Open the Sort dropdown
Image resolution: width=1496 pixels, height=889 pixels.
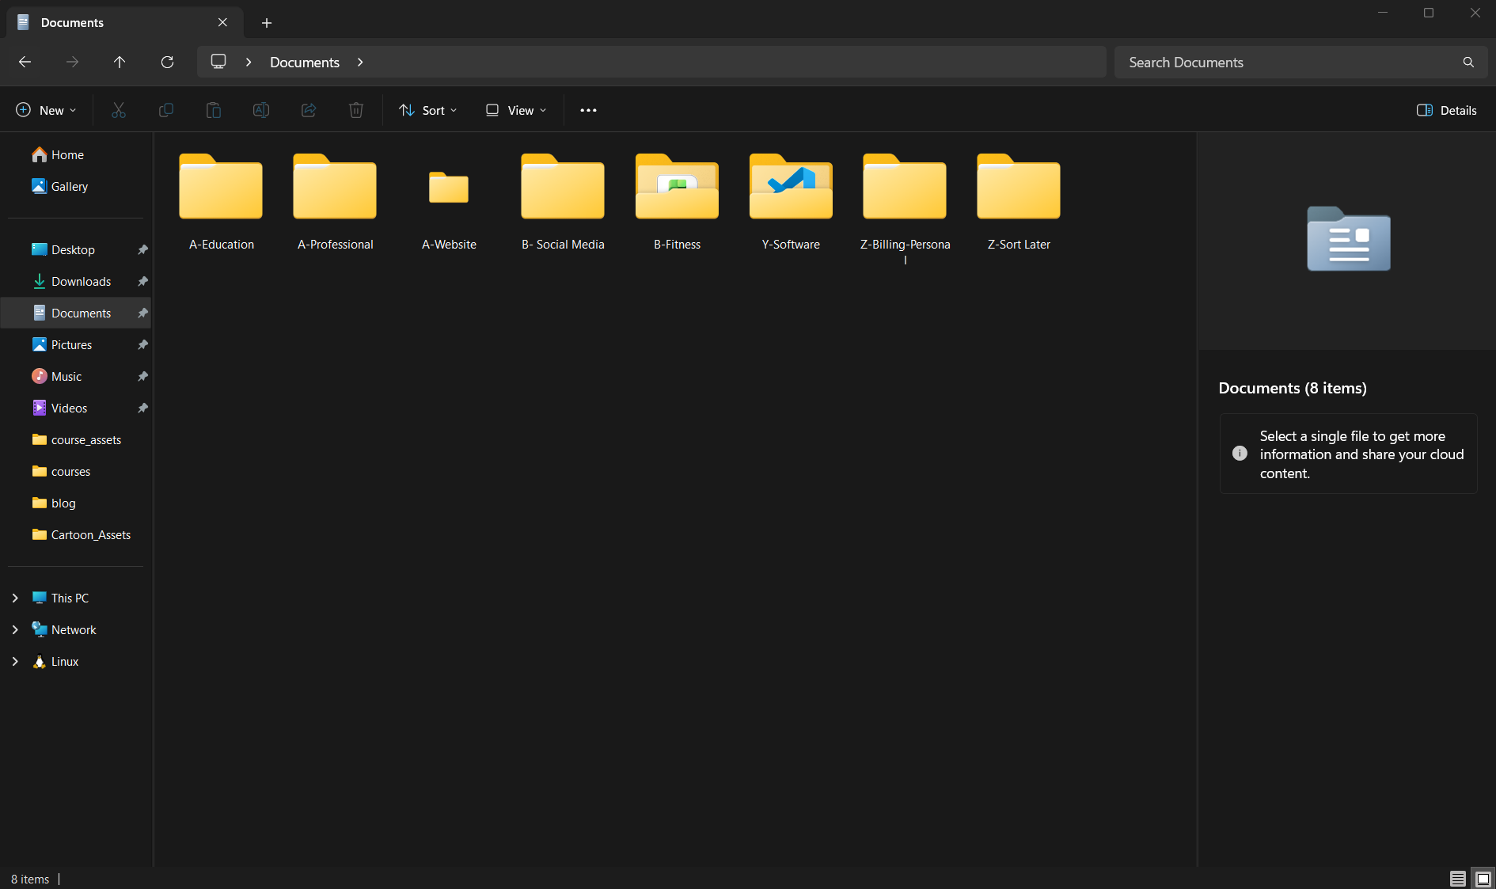pyautogui.click(x=428, y=110)
